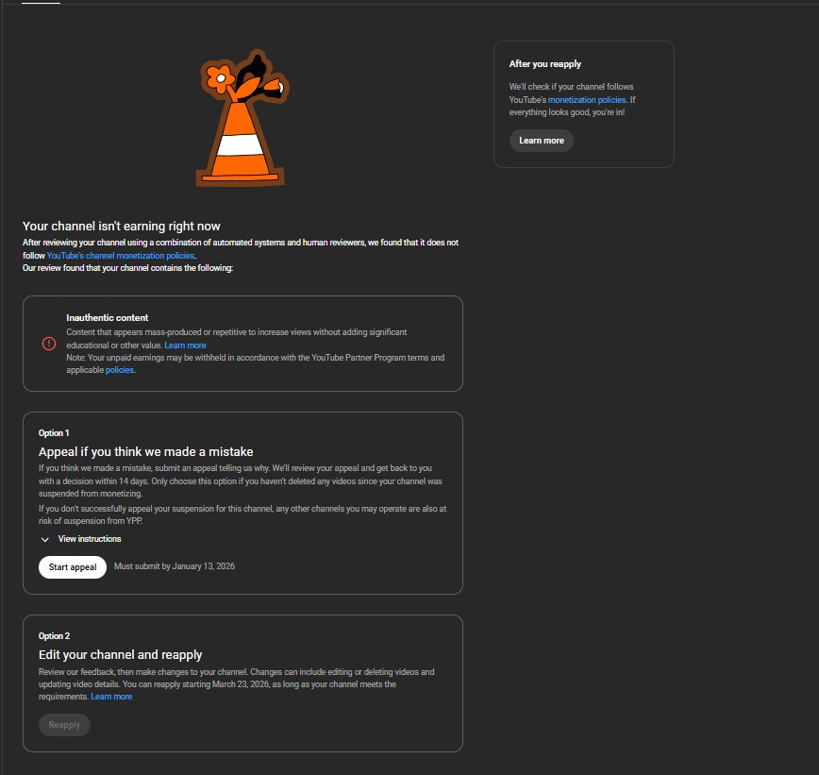
Task: Click the 'After you reapply' heading
Action: 544,64
